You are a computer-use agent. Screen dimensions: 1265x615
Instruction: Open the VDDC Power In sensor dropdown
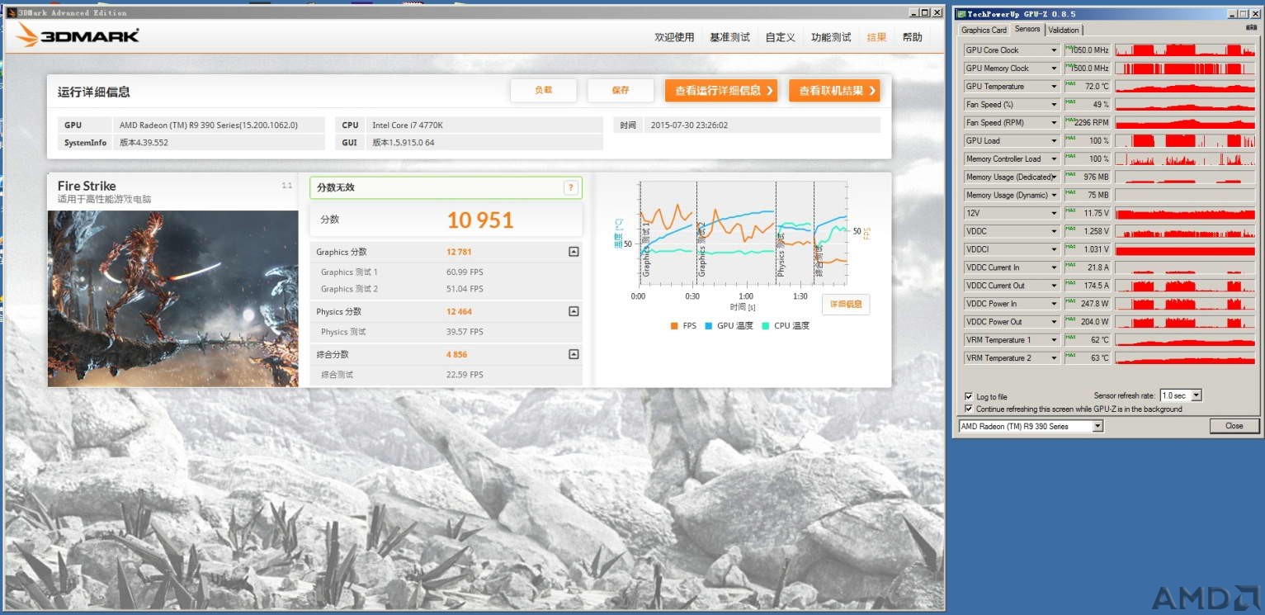[1054, 304]
